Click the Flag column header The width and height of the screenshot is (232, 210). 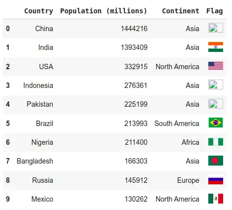(214, 11)
